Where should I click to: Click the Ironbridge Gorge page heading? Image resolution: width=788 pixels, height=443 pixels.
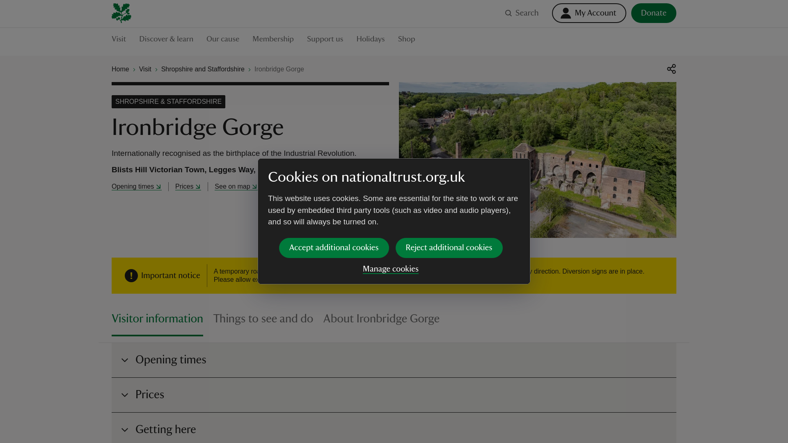click(197, 128)
